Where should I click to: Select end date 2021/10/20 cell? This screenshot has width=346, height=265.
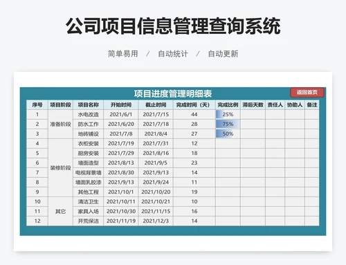(156, 192)
